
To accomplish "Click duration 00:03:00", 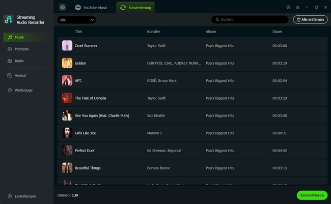I will (280, 46).
